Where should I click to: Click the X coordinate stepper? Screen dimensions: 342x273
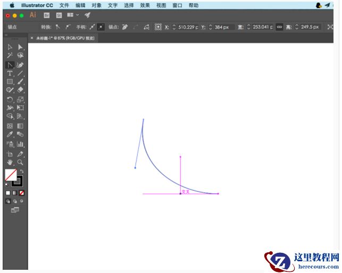point(174,27)
